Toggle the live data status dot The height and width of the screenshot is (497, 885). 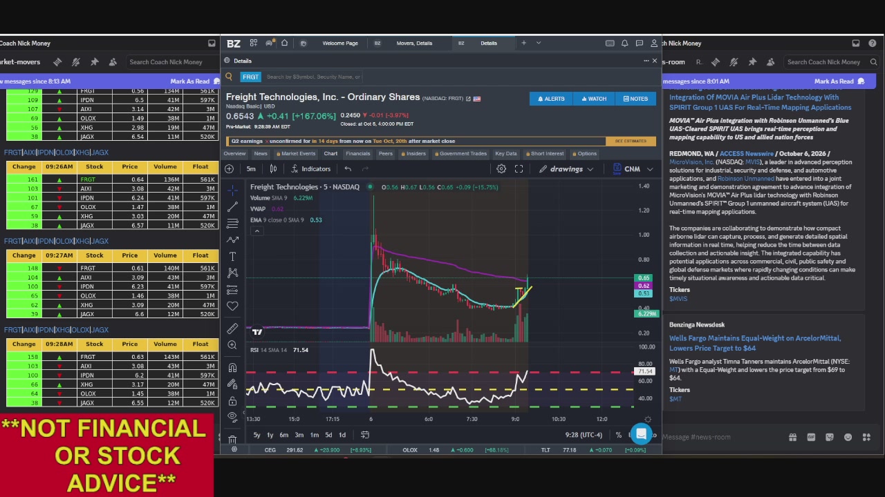pos(370,187)
